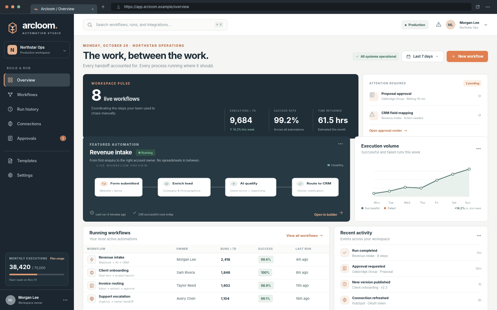Click the Successful legend dot
This screenshot has height=310, width=497.
click(x=362, y=208)
